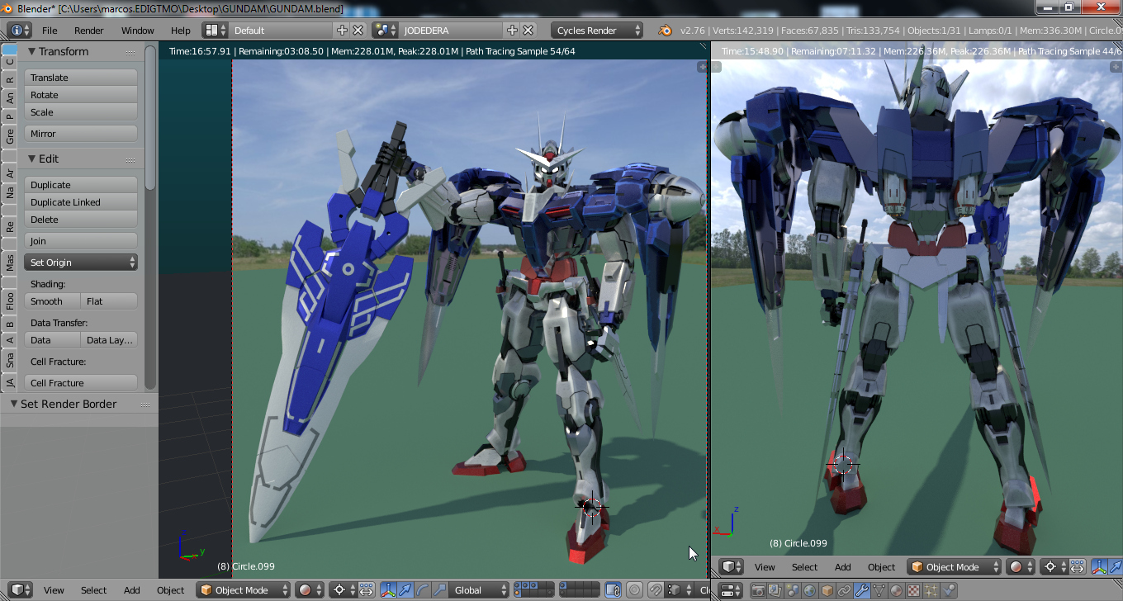Open the Info editor type selector
Image resolution: width=1123 pixels, height=601 pixels.
pos(20,30)
